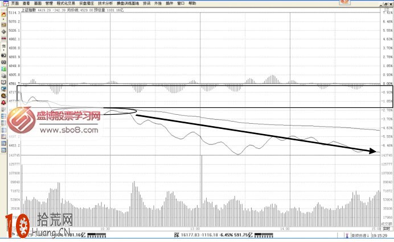Click the 10:30 time axis label
The height and width of the screenshot is (242, 394).
(105, 229)
